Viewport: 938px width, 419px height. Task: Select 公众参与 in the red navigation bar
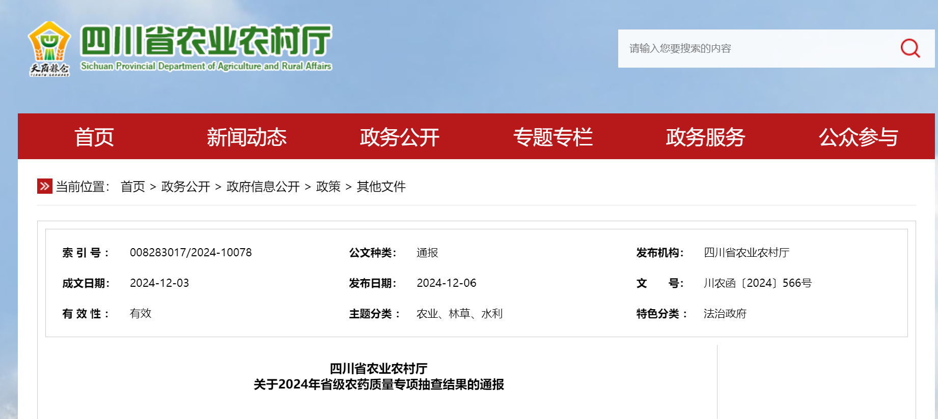(x=858, y=137)
